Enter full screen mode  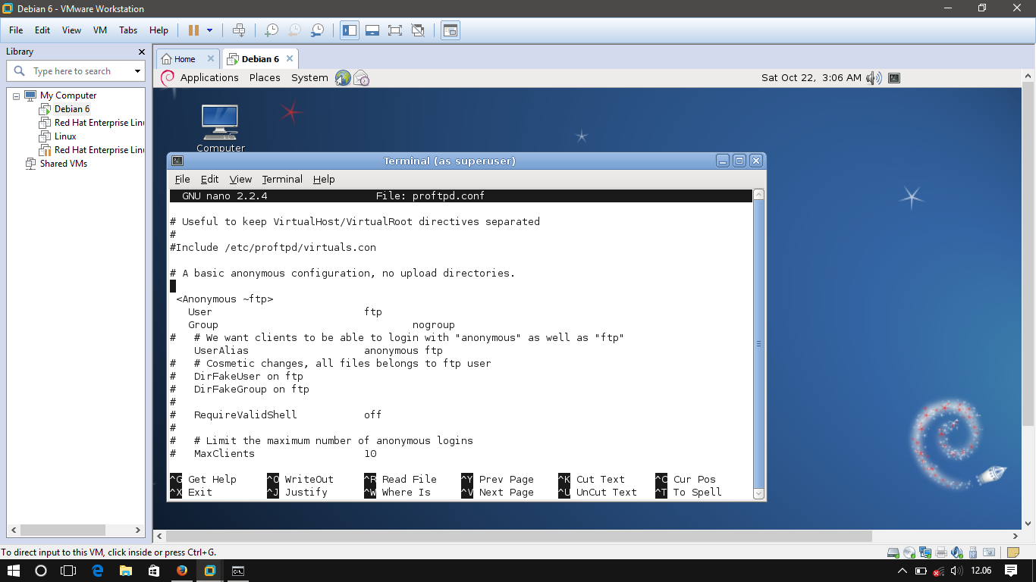point(395,30)
